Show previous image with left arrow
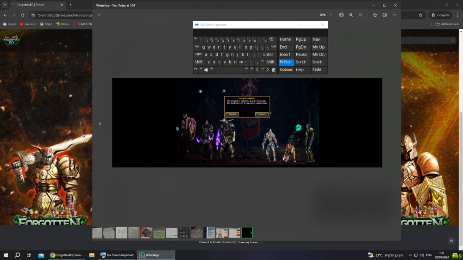463x260 pixels. (100, 124)
